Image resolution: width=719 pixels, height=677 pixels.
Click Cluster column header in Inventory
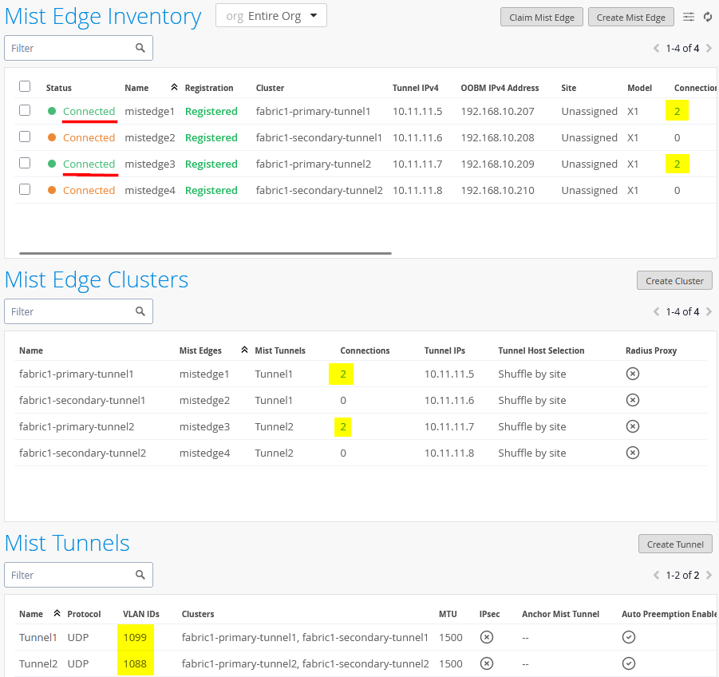pyautogui.click(x=270, y=88)
